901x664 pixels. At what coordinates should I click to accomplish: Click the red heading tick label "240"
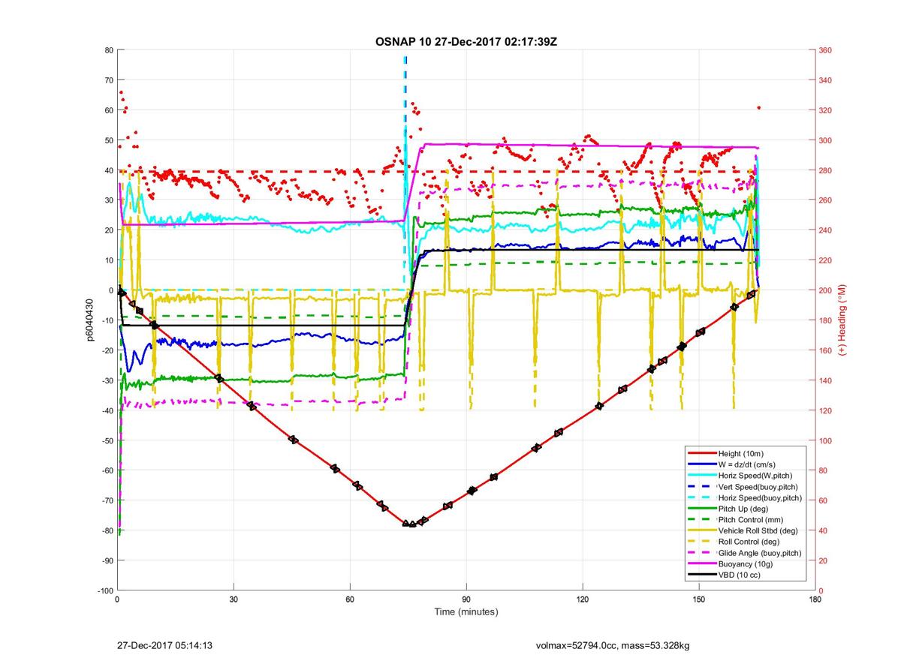coord(825,230)
